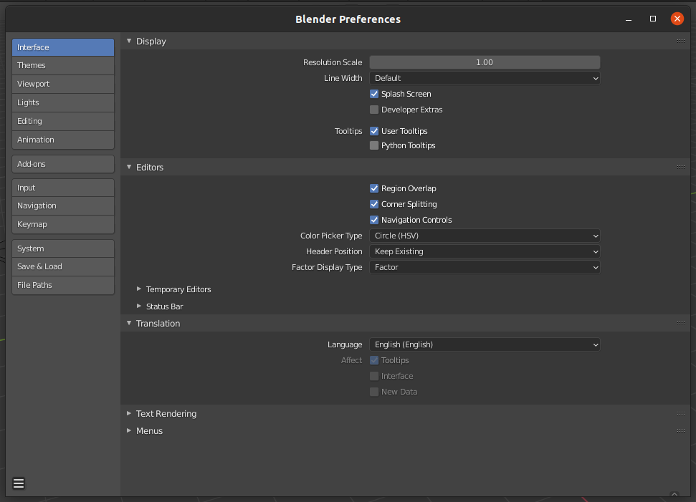The image size is (696, 502).
Task: Switch to the Input tab
Action: point(63,188)
